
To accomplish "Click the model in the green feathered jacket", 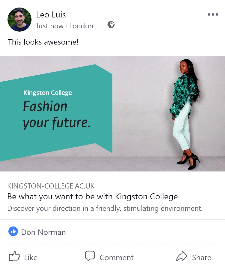I will pyautogui.click(x=184, y=111).
